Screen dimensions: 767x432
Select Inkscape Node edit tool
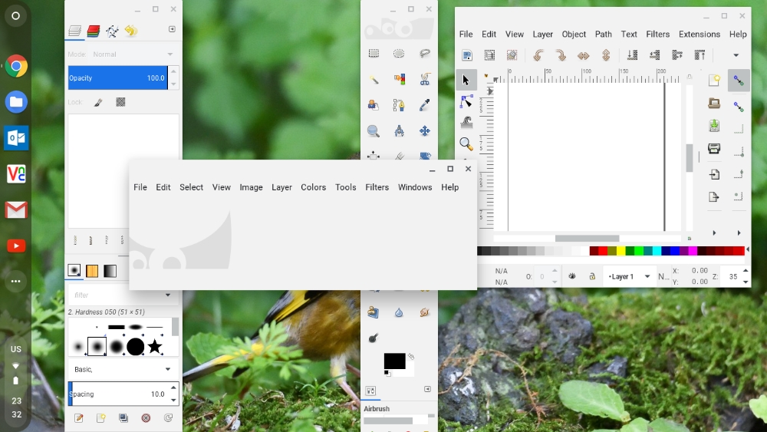[x=466, y=101]
